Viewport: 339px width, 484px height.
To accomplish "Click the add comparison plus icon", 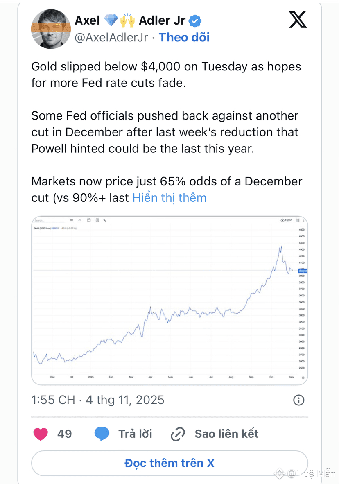I will click(x=97, y=220).
